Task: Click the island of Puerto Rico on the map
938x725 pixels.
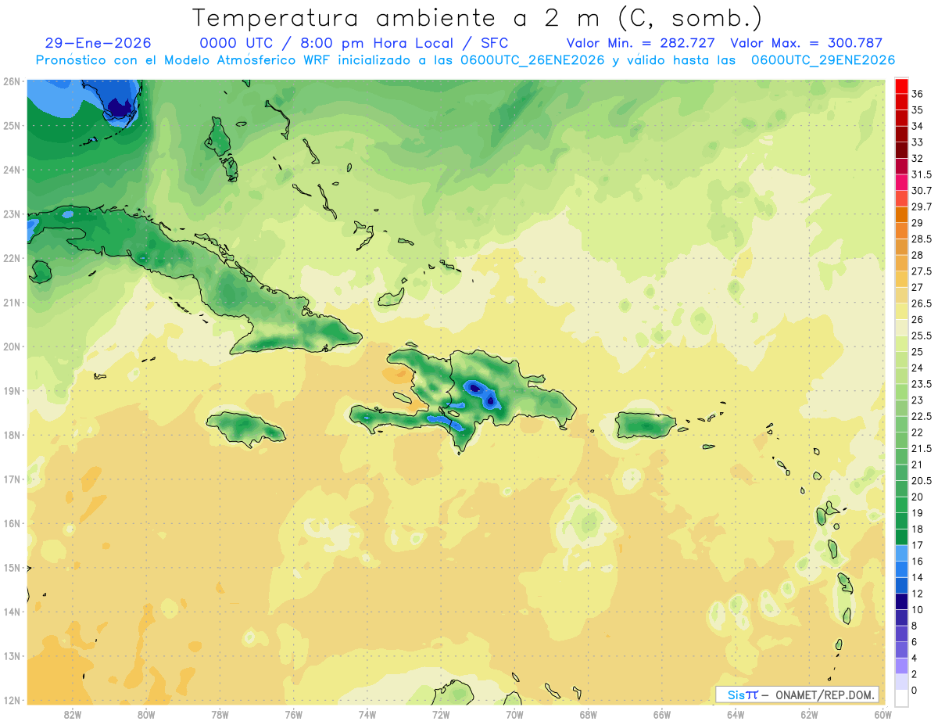Action: (x=646, y=425)
